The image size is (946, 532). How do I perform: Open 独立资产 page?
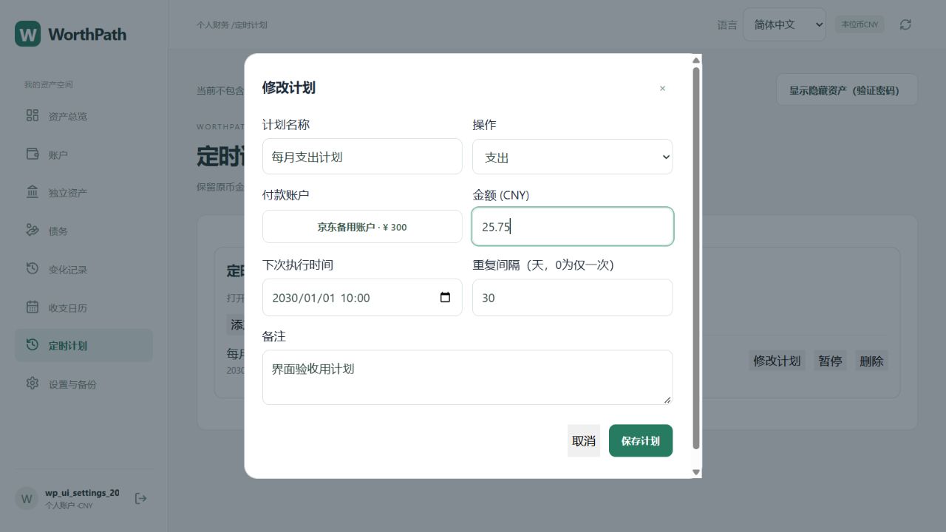click(84, 193)
